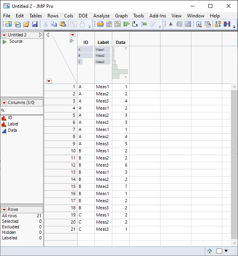Open the Graph menu
Viewport: 238px width, 256px height.
[121, 16]
